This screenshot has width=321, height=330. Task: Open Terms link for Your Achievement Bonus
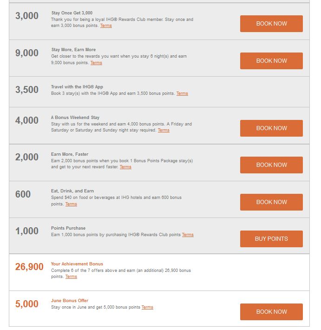(x=71, y=277)
